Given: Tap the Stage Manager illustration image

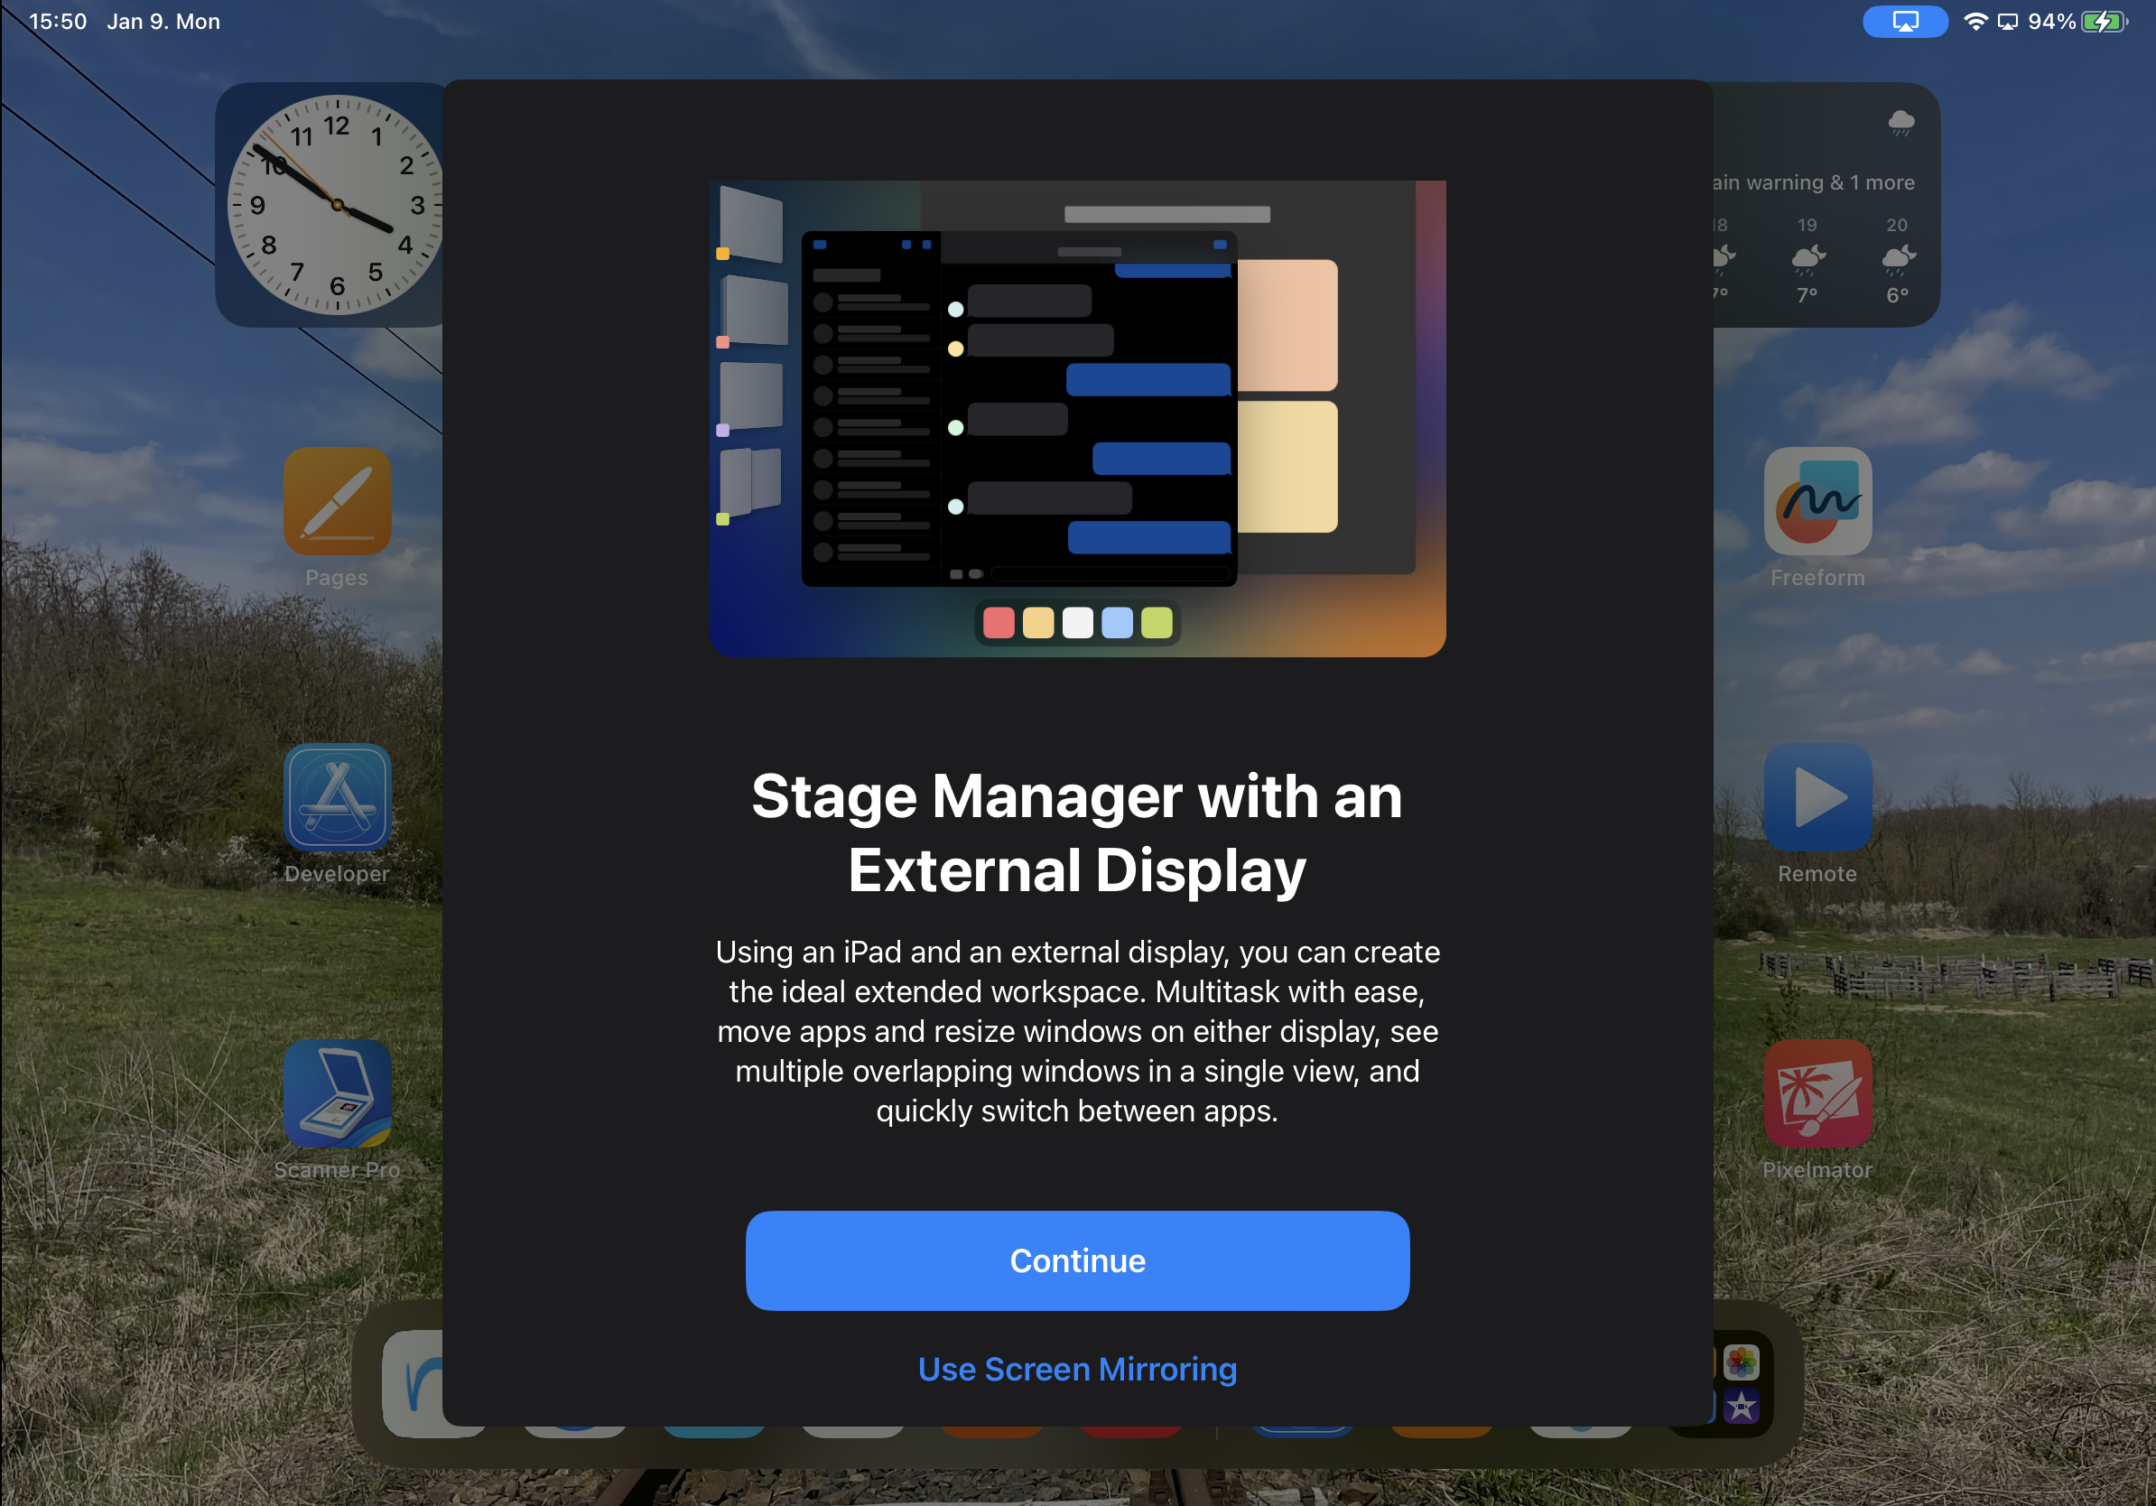Looking at the screenshot, I should click(x=1077, y=418).
